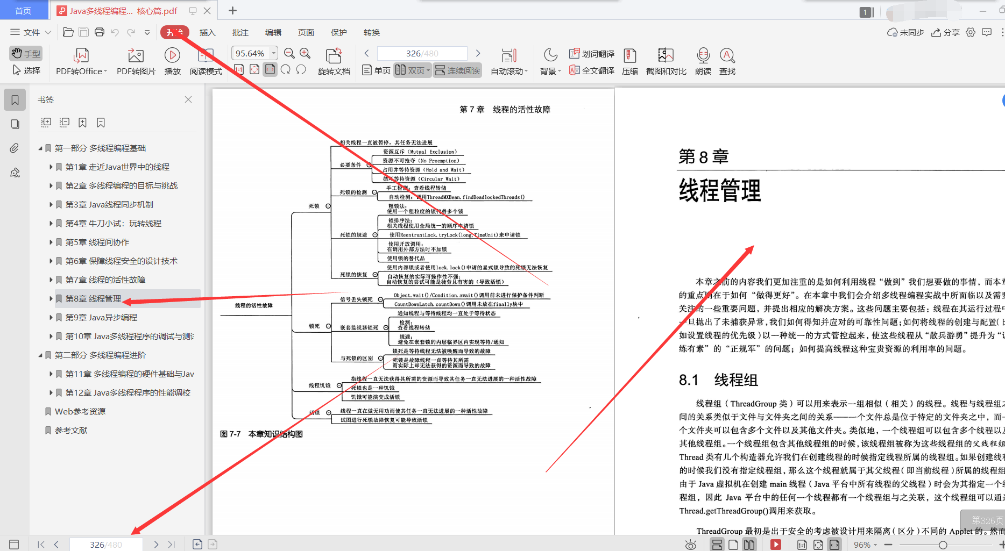
Task: Click the Not Synced (未同步) button
Action: click(905, 32)
